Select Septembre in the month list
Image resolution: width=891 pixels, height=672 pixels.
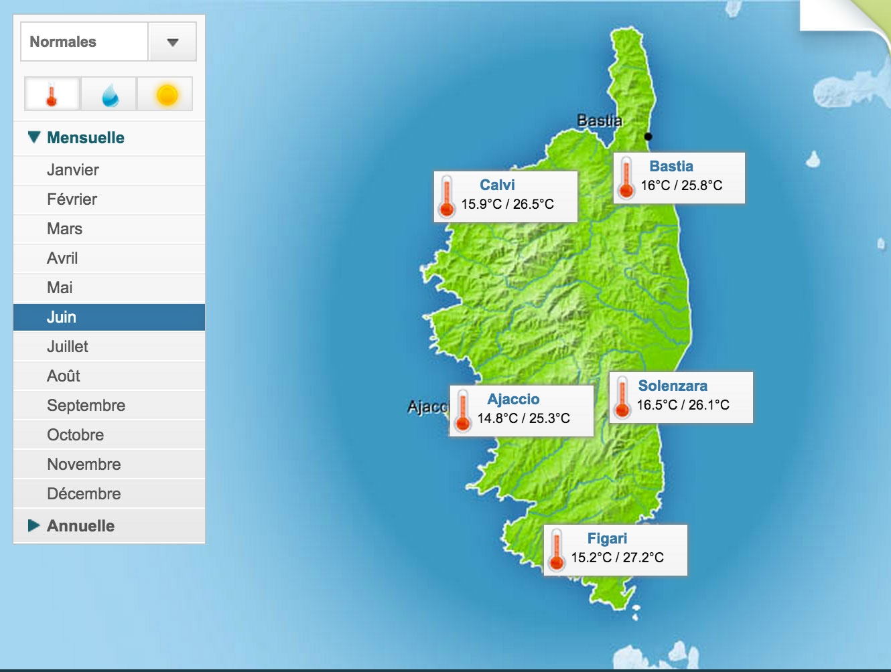tap(109, 406)
